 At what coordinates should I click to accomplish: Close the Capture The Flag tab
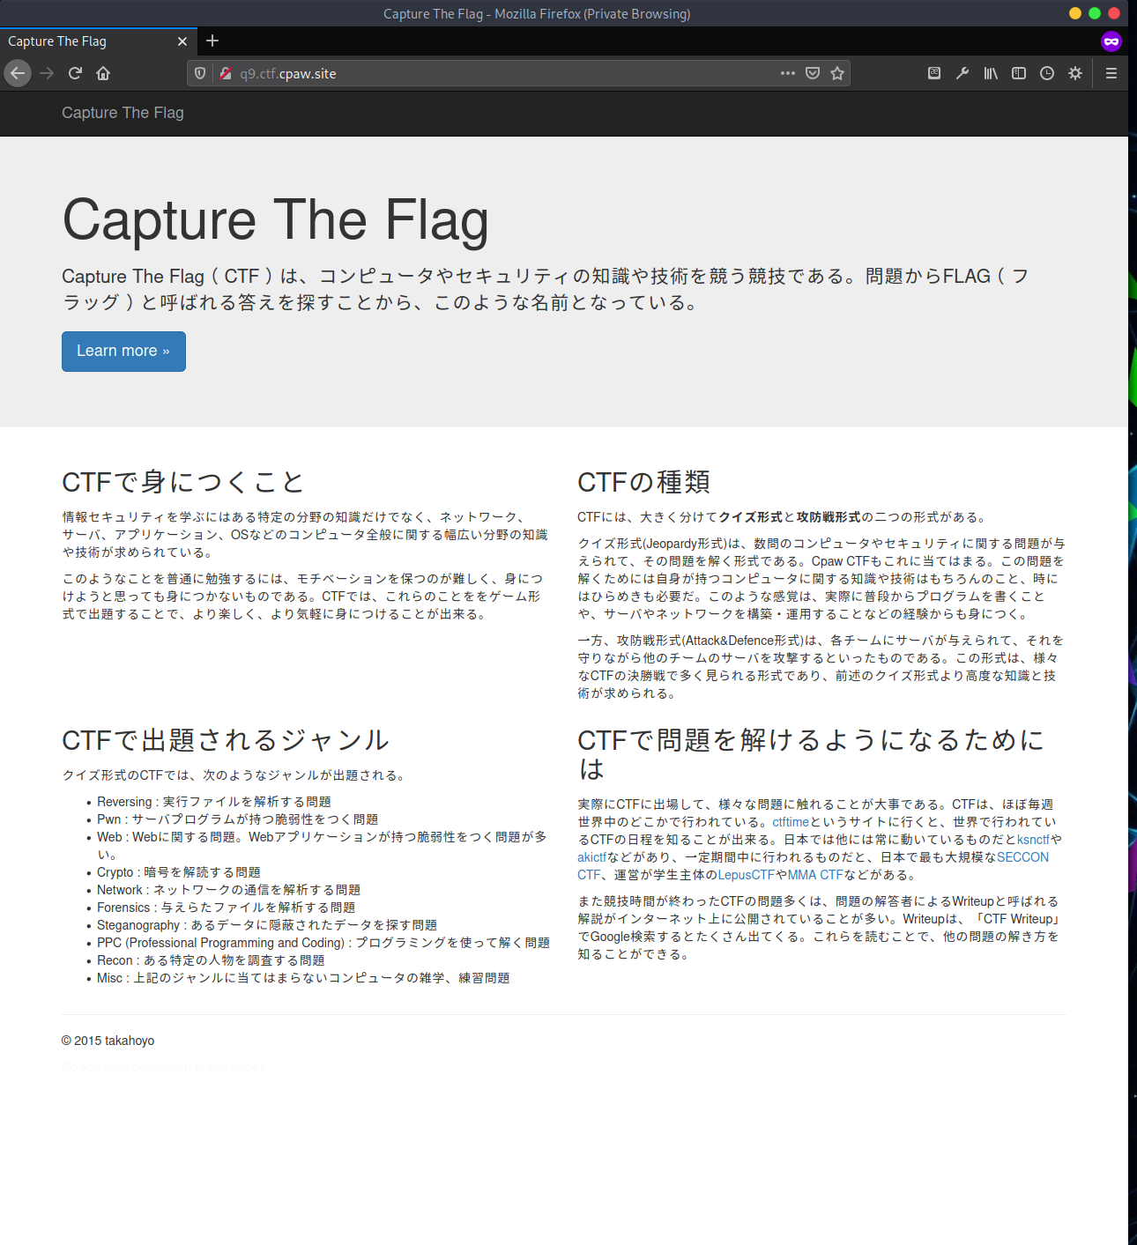[x=182, y=41]
